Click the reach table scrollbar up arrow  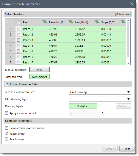point(128,20)
